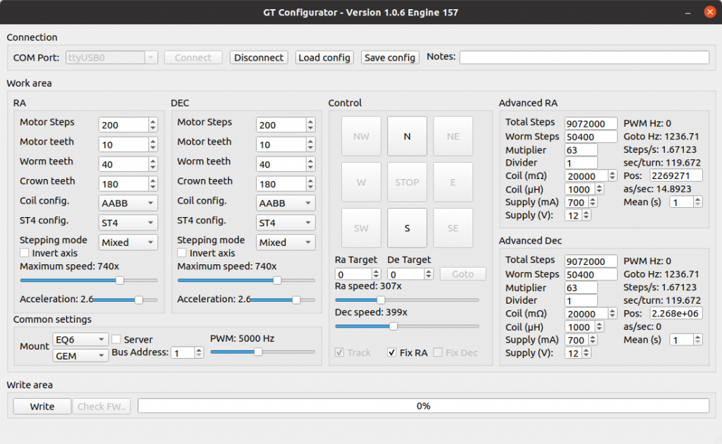Click DEC Maximum speed slider handle
Viewport: 722px width, 444px height.
(x=277, y=280)
